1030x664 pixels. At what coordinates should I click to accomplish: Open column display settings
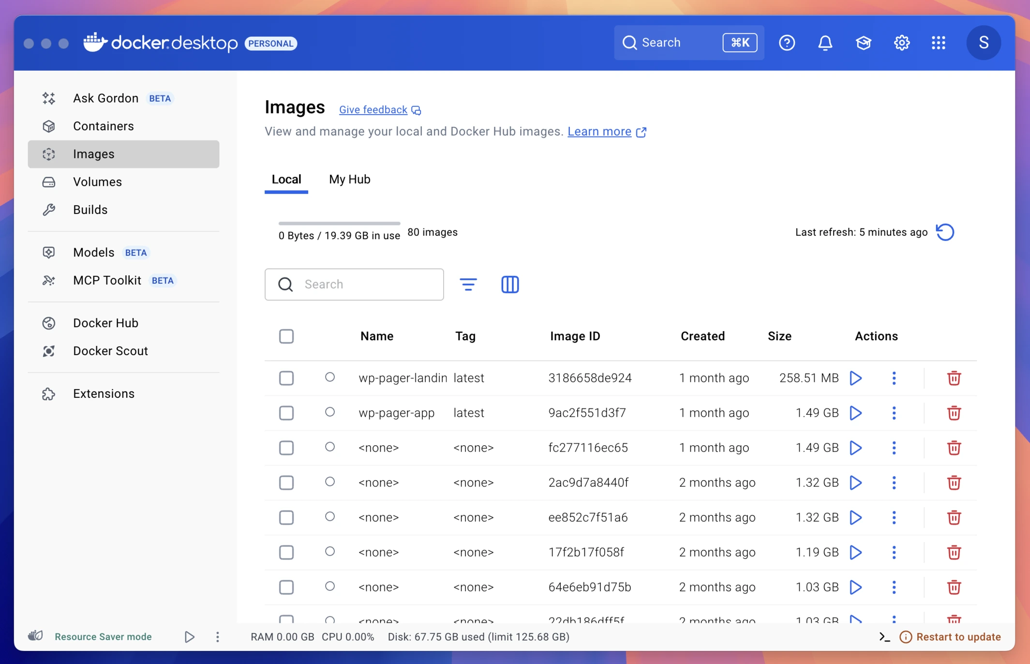coord(509,284)
